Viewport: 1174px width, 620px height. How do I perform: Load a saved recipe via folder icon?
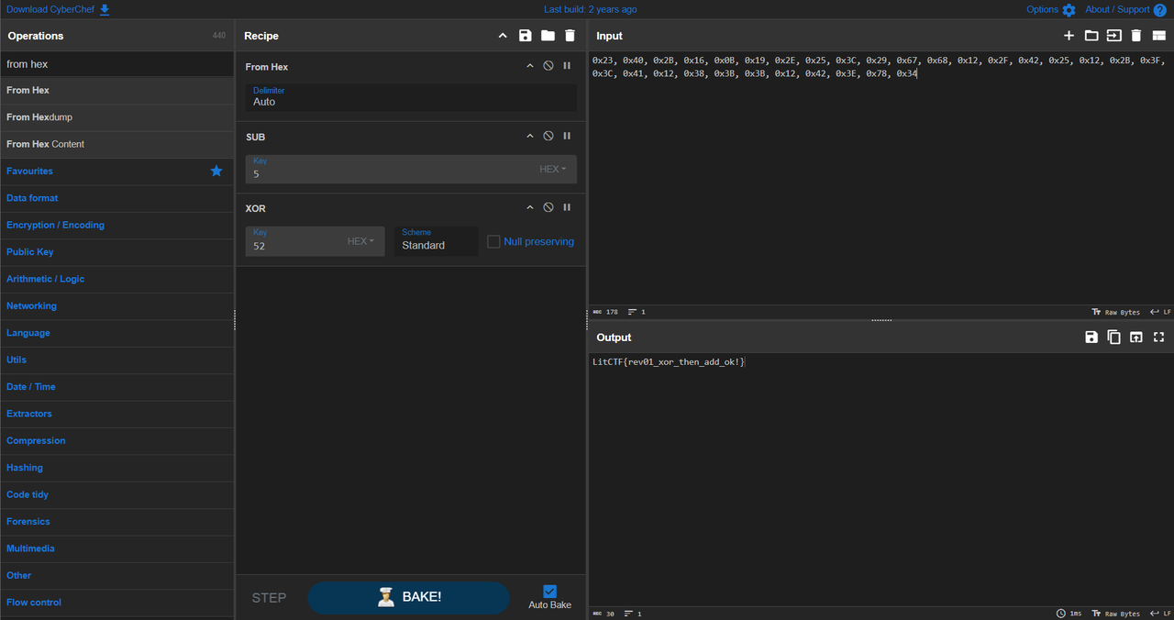click(548, 36)
